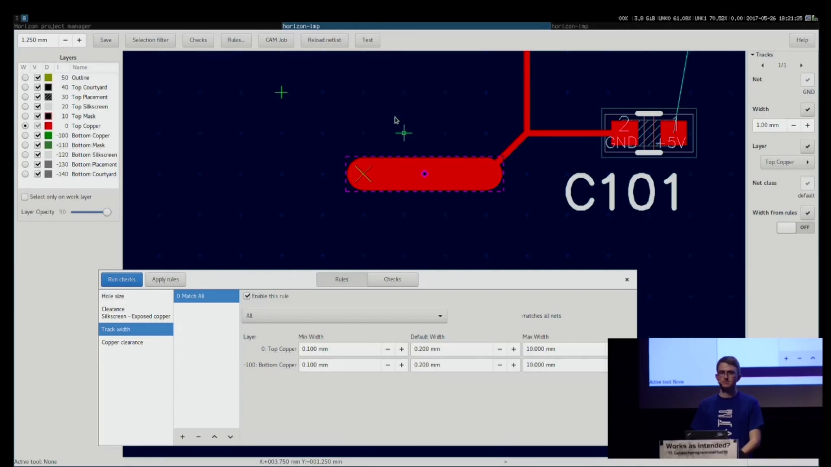This screenshot has width=831, height=467.
Task: Increase grid size with plus button
Action: click(x=79, y=40)
